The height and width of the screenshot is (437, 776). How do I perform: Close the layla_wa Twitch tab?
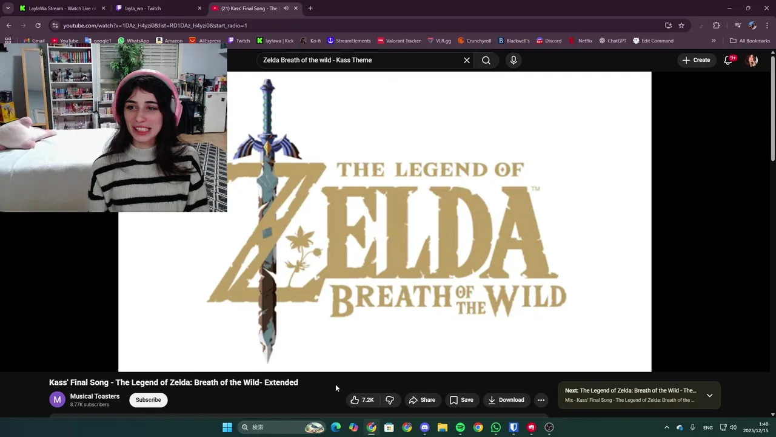click(x=199, y=8)
